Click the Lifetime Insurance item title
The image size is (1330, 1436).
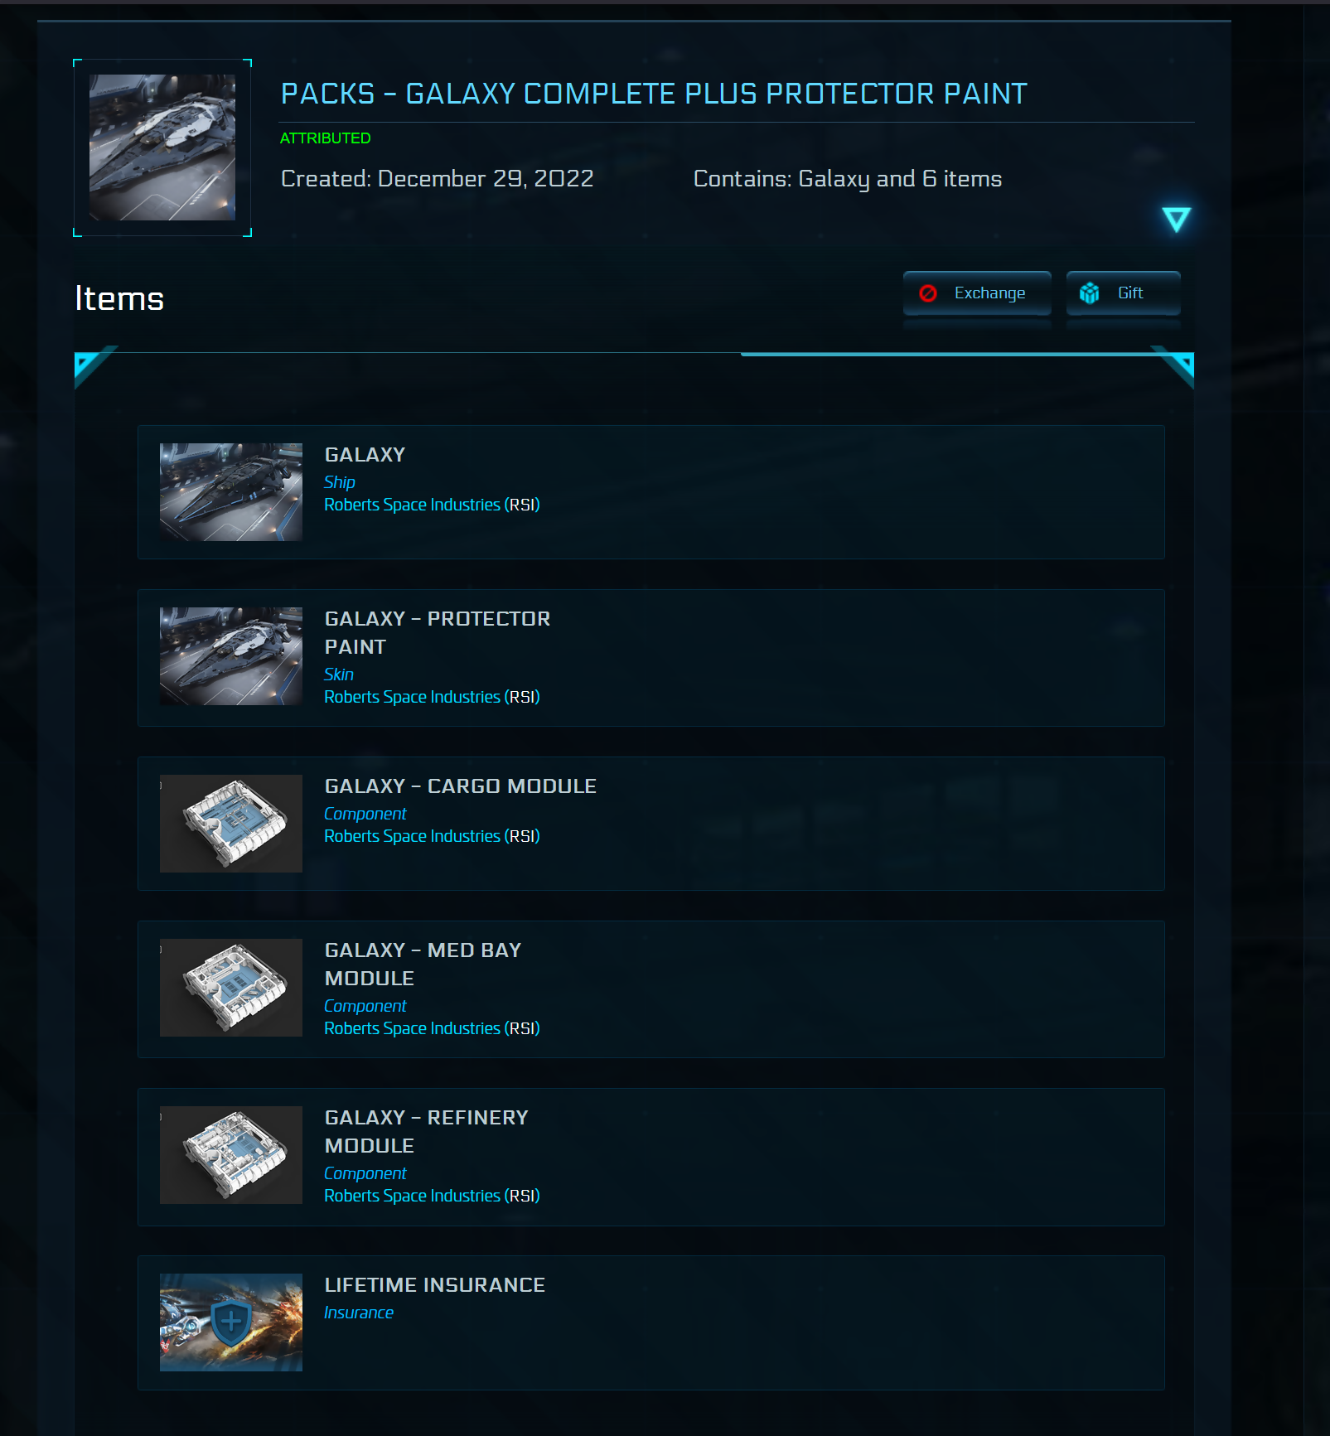tap(434, 1285)
